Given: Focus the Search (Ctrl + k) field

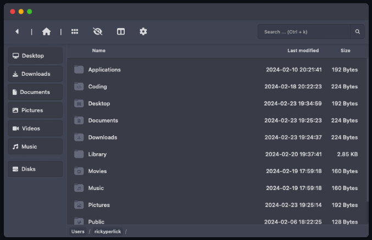Looking at the screenshot, I should (x=304, y=31).
